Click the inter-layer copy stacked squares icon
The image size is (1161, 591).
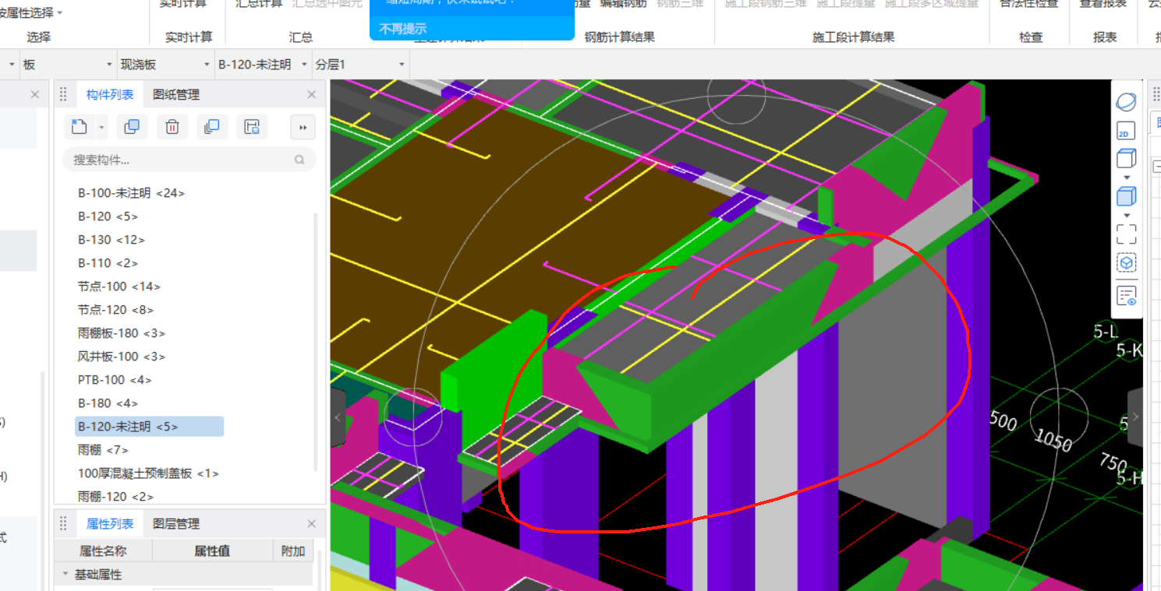click(x=211, y=127)
